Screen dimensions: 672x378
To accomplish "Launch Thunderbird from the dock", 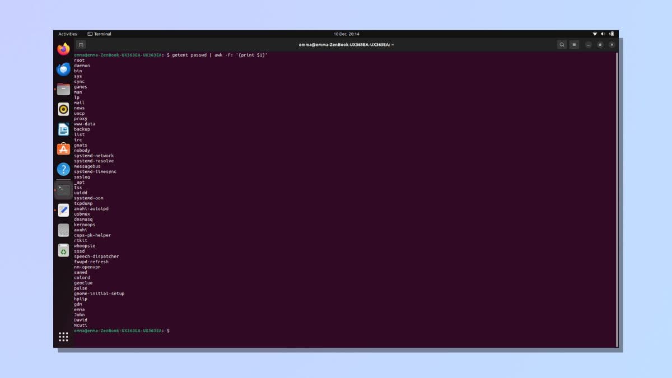I will point(63,68).
